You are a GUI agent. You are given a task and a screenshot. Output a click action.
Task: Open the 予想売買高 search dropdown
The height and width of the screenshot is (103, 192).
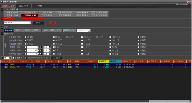point(30,23)
